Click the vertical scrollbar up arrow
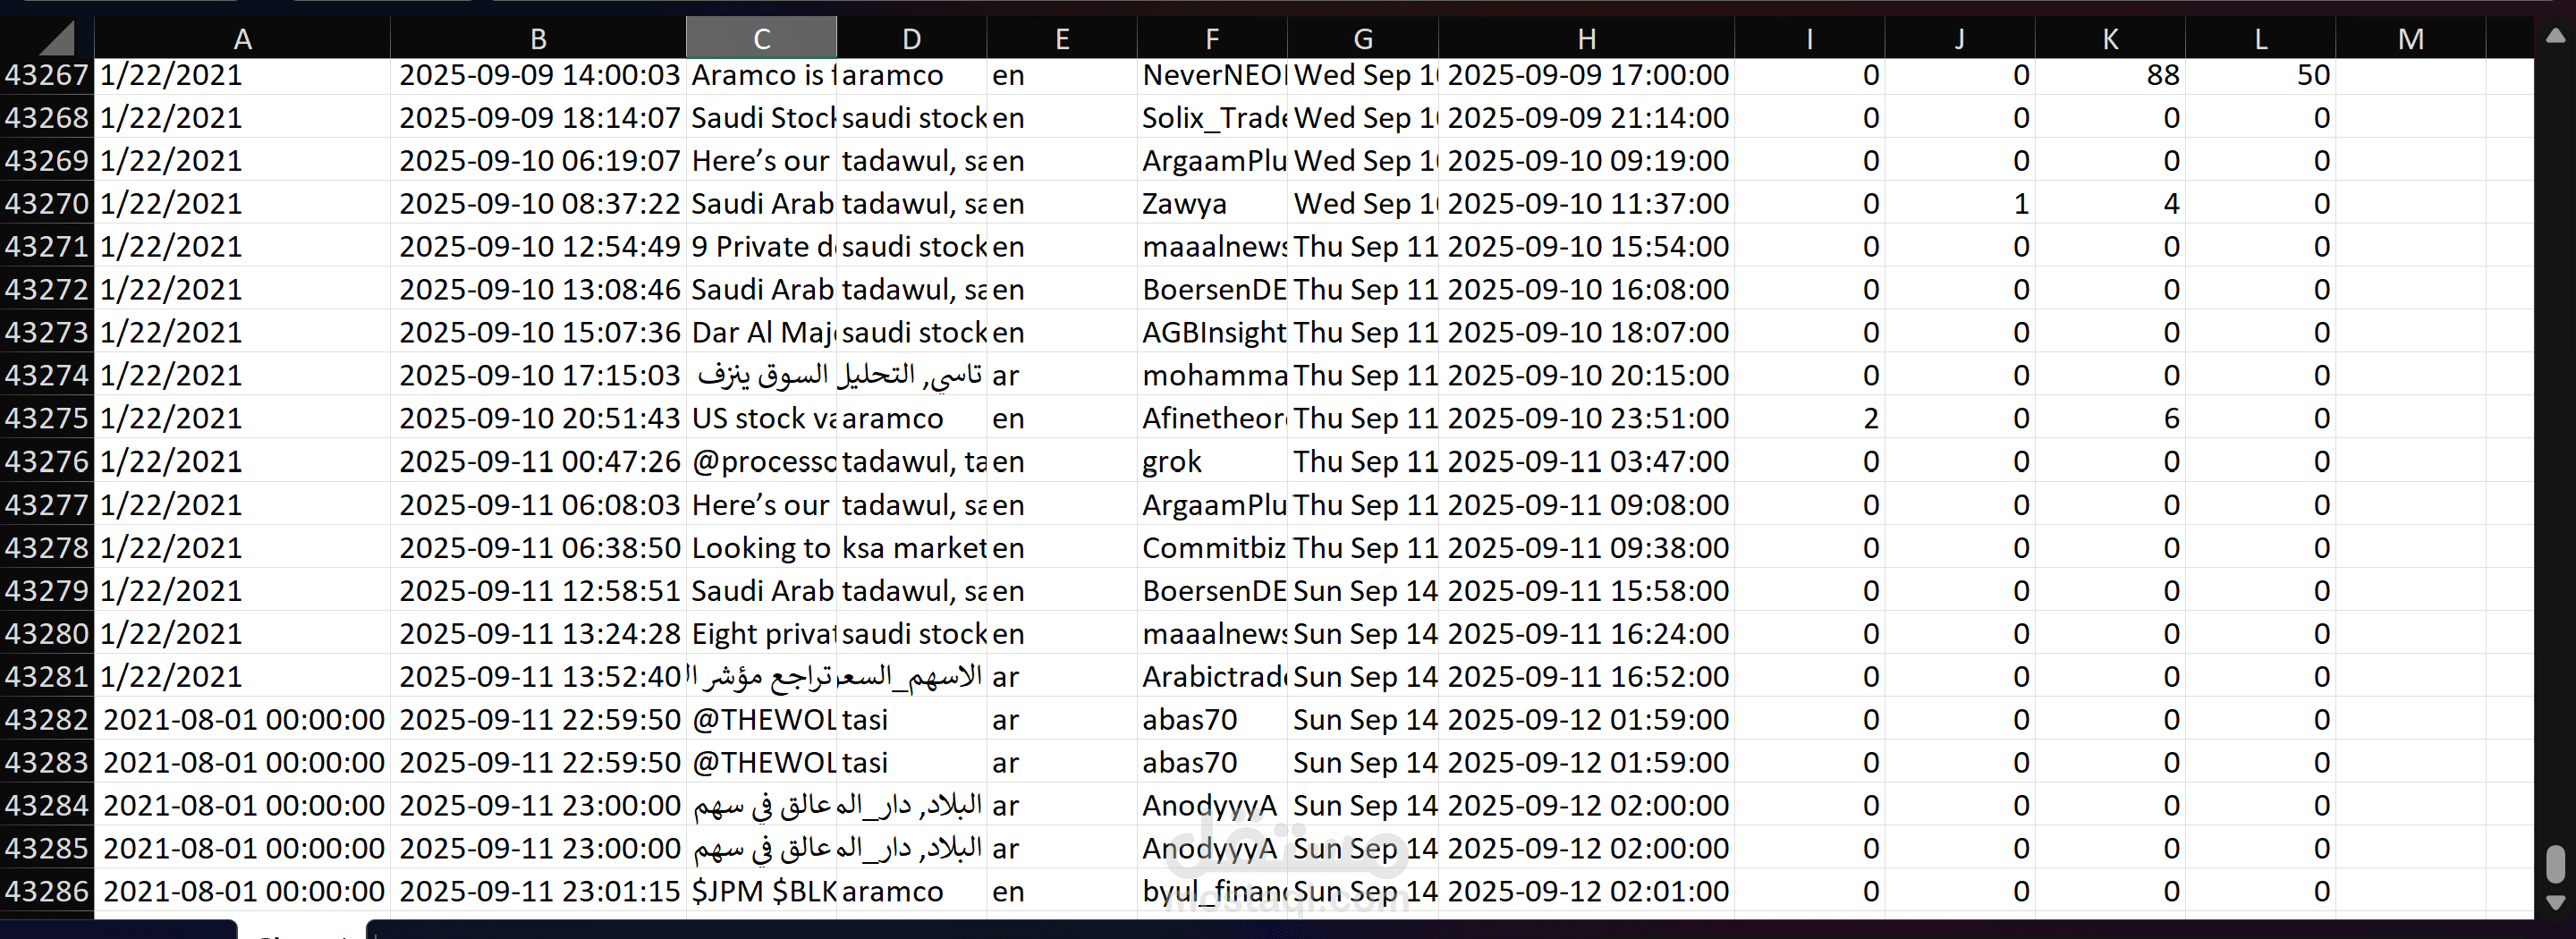 2555,36
